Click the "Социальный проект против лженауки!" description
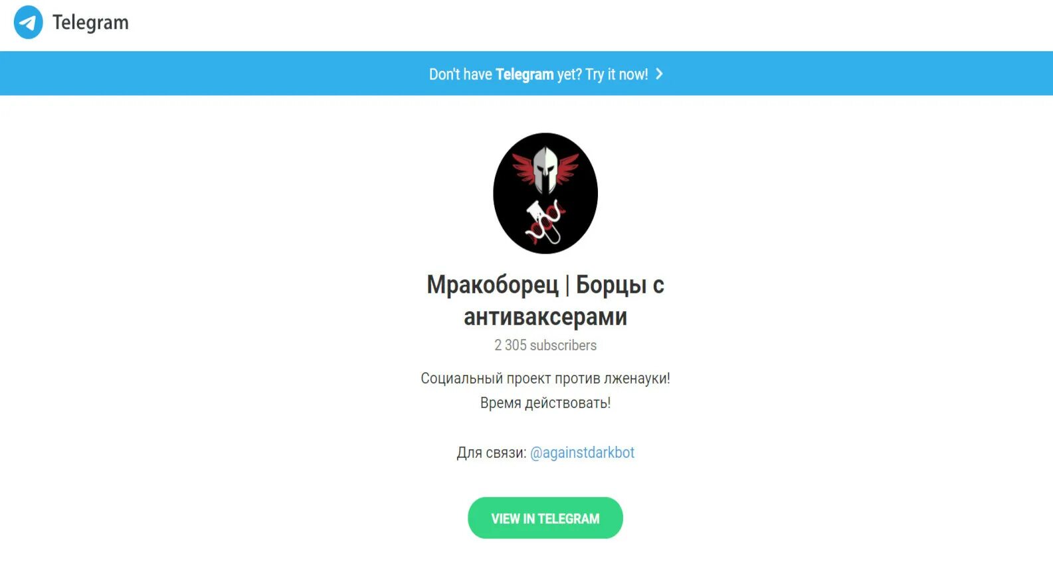 [545, 378]
